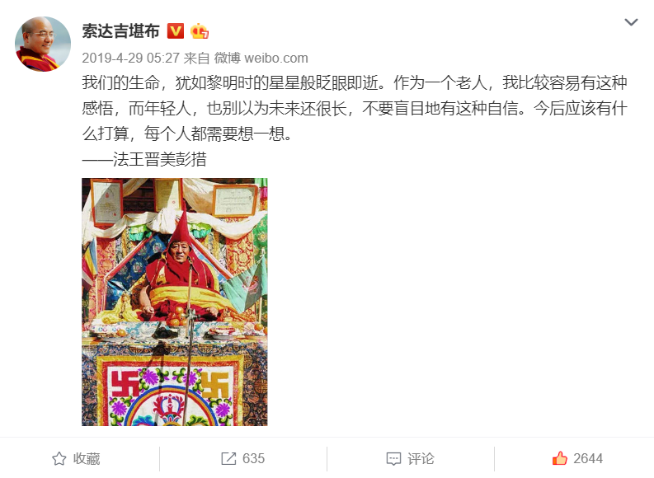Click the repost arrow icon
The width and height of the screenshot is (654, 478).
(228, 459)
